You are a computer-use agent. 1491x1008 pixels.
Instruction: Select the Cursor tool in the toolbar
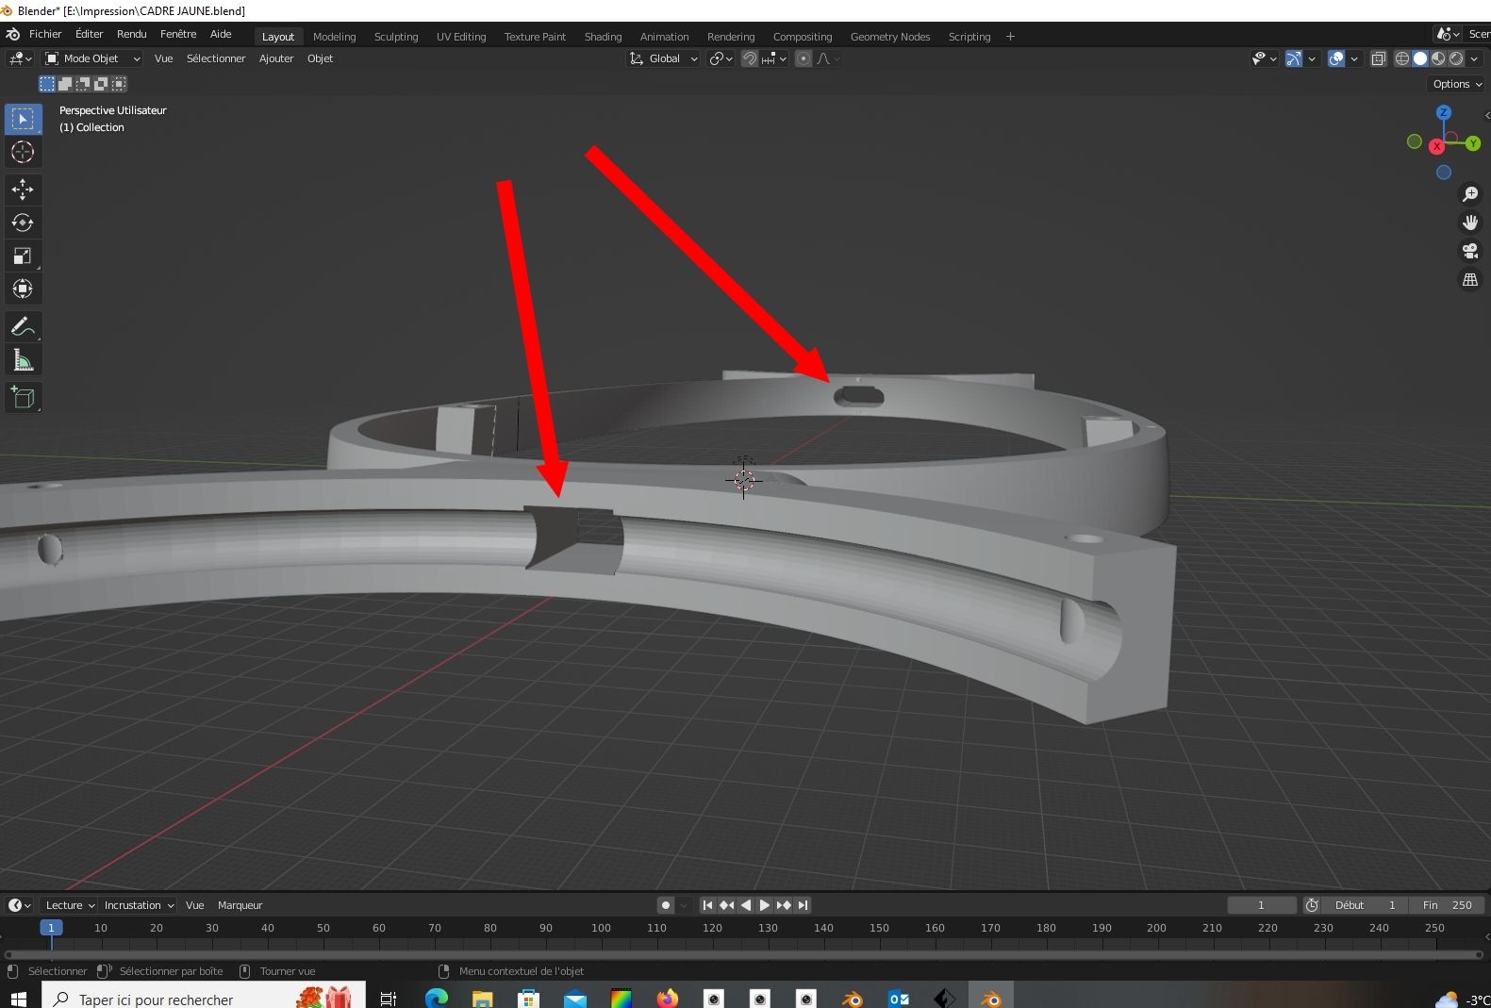23,152
